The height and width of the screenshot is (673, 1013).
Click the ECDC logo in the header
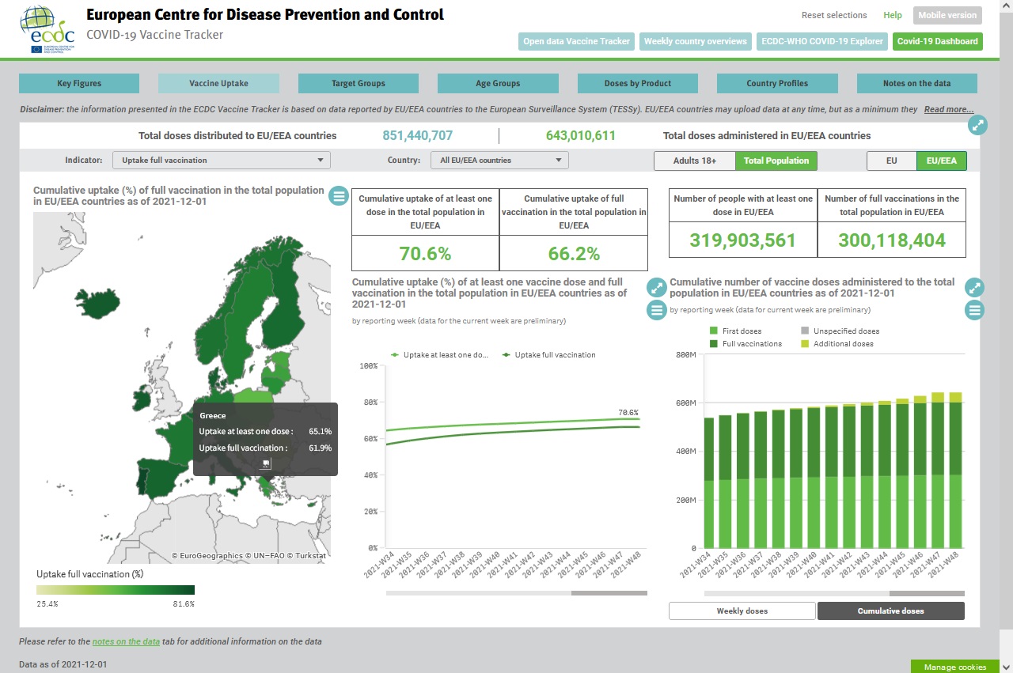(x=49, y=29)
